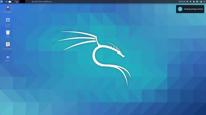Image resolution: width=206 pixels, height=115 pixels.
Task: Select the 1.1 GB Volume desktop icon
Action: 8,23
